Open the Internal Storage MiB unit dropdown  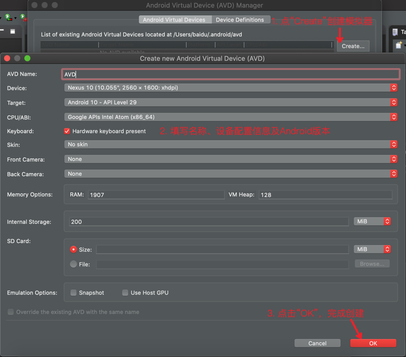click(372, 221)
